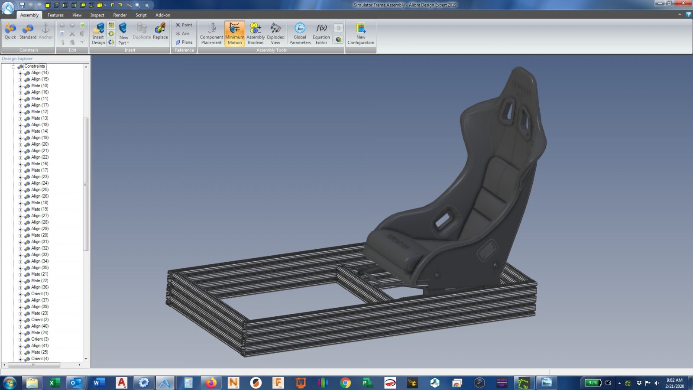The height and width of the screenshot is (390, 693).
Task: Select Orient (2) constraint
Action: coord(40,320)
